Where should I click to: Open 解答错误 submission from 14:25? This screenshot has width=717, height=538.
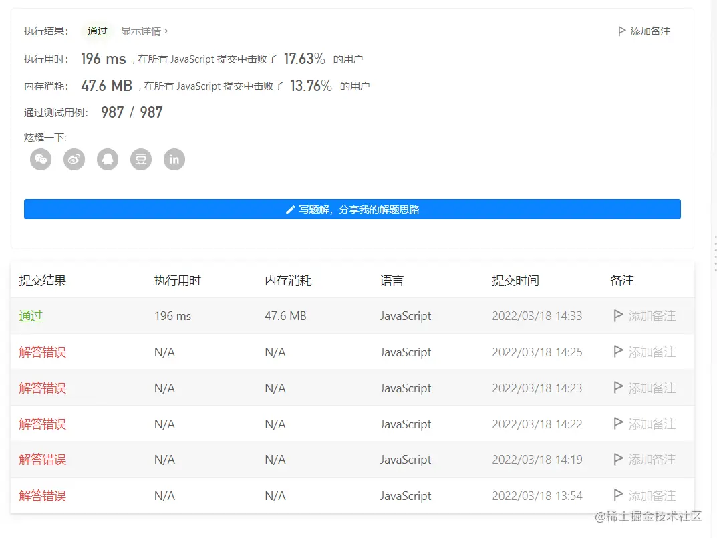point(43,352)
